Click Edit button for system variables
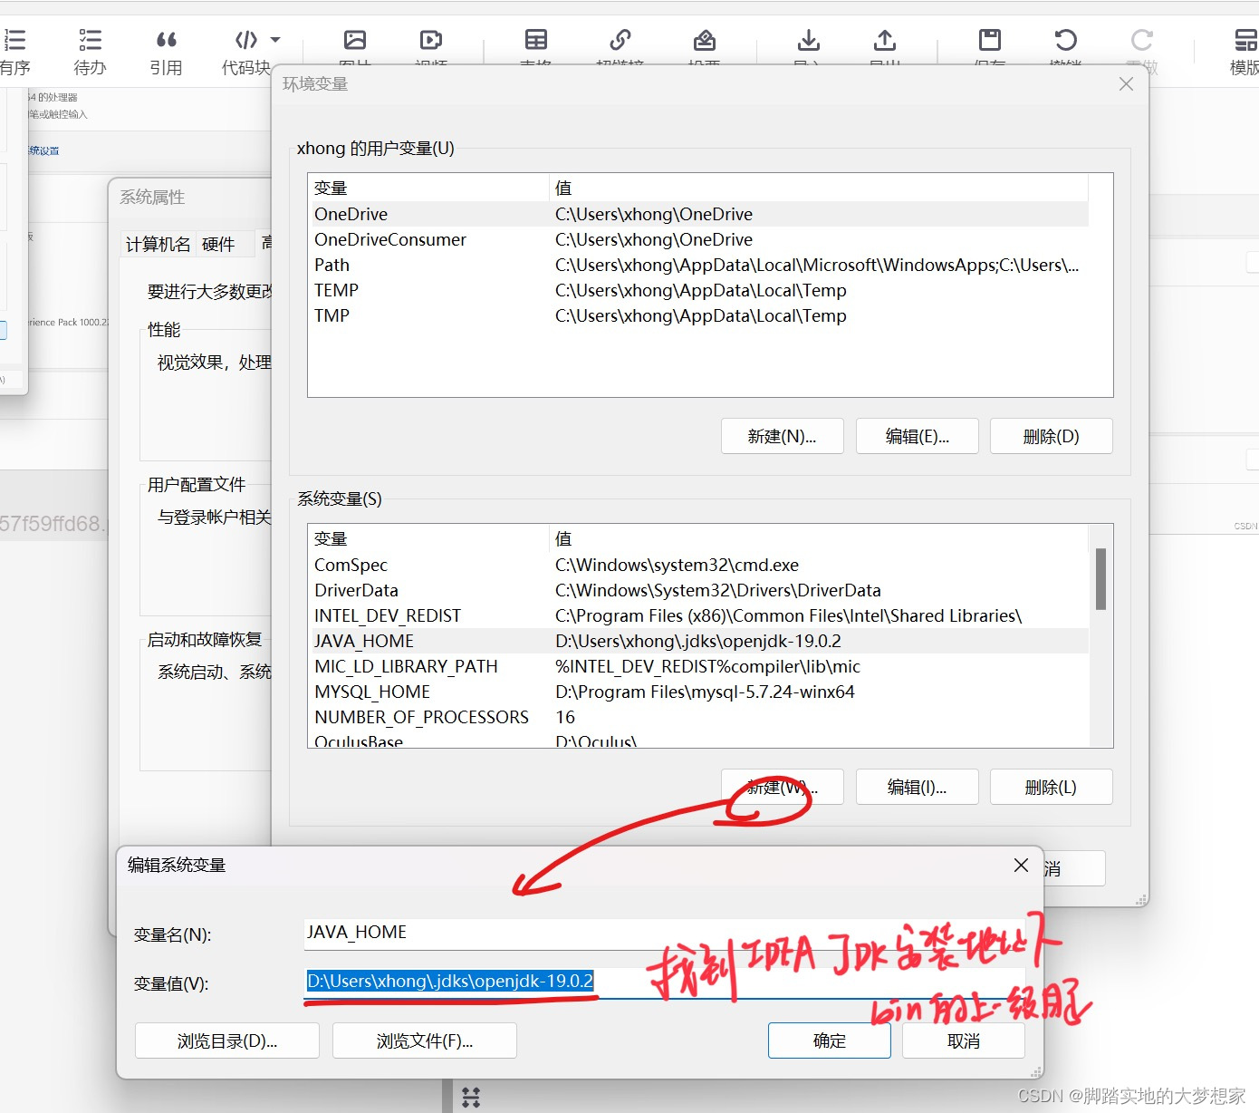Viewport: 1259px width, 1113px height. (x=917, y=787)
